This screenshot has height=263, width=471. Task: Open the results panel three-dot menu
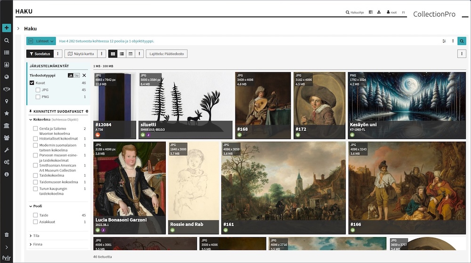pyautogui.click(x=462, y=54)
